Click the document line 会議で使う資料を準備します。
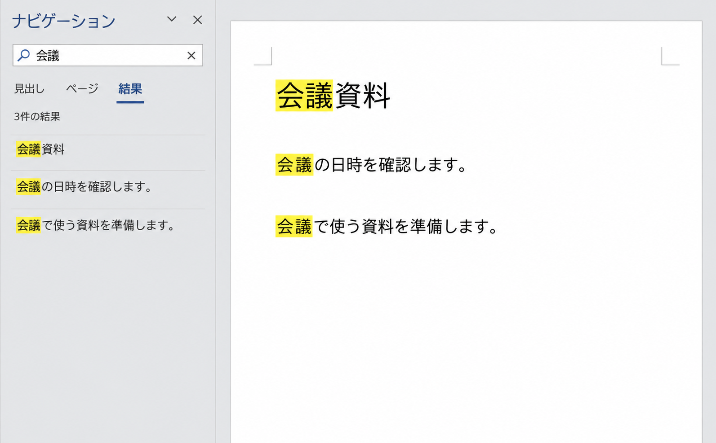The height and width of the screenshot is (443, 716). click(x=387, y=226)
